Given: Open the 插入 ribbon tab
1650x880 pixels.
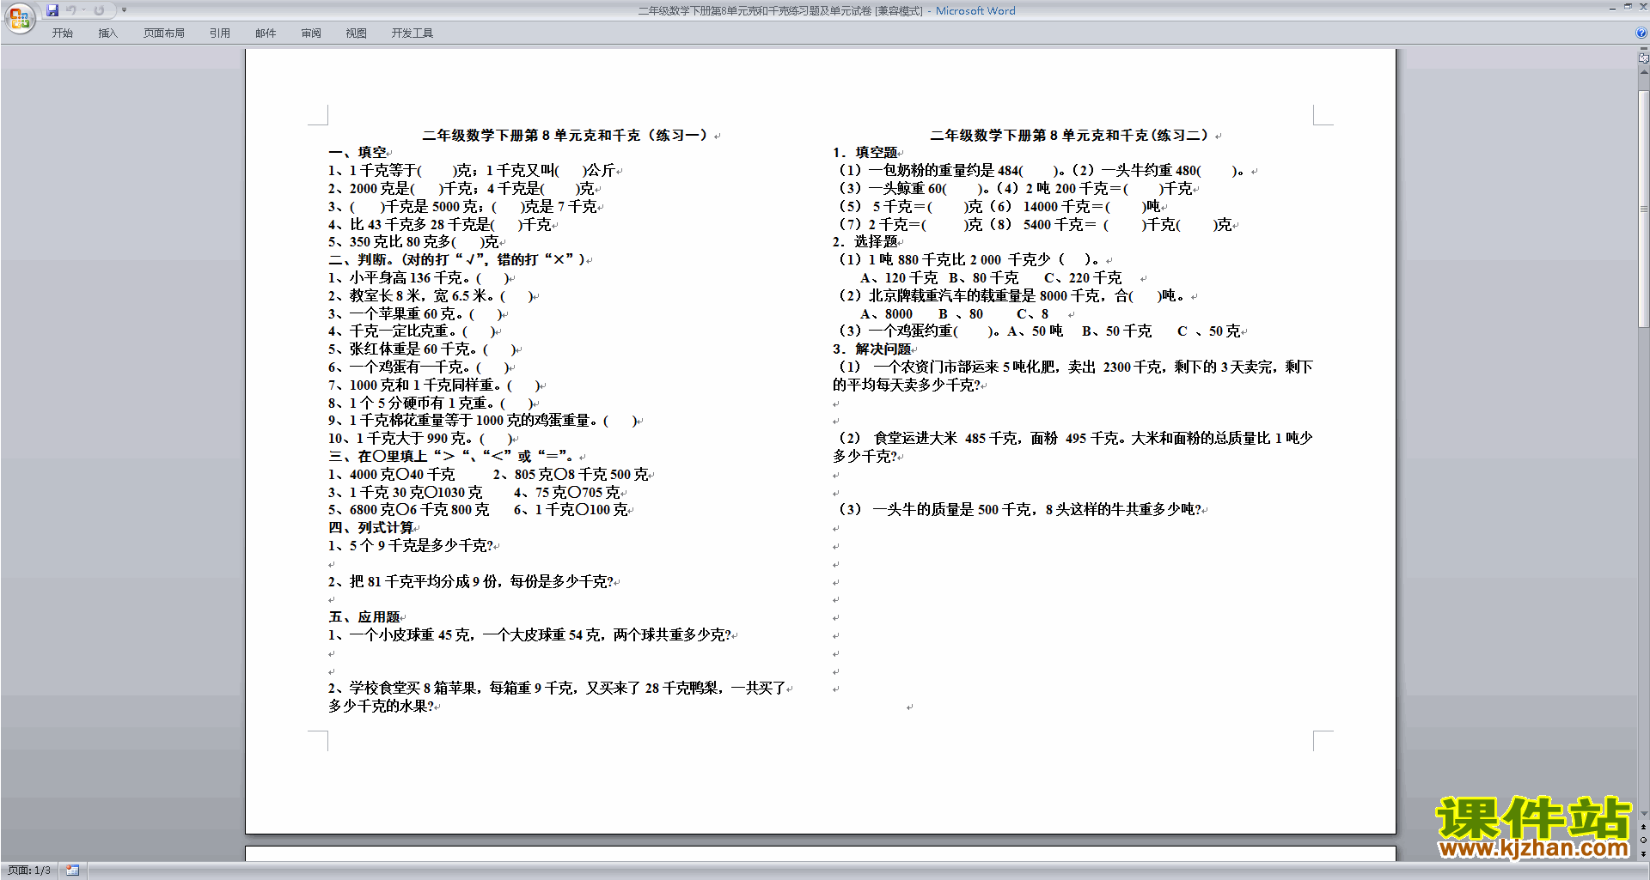Looking at the screenshot, I should (x=107, y=33).
